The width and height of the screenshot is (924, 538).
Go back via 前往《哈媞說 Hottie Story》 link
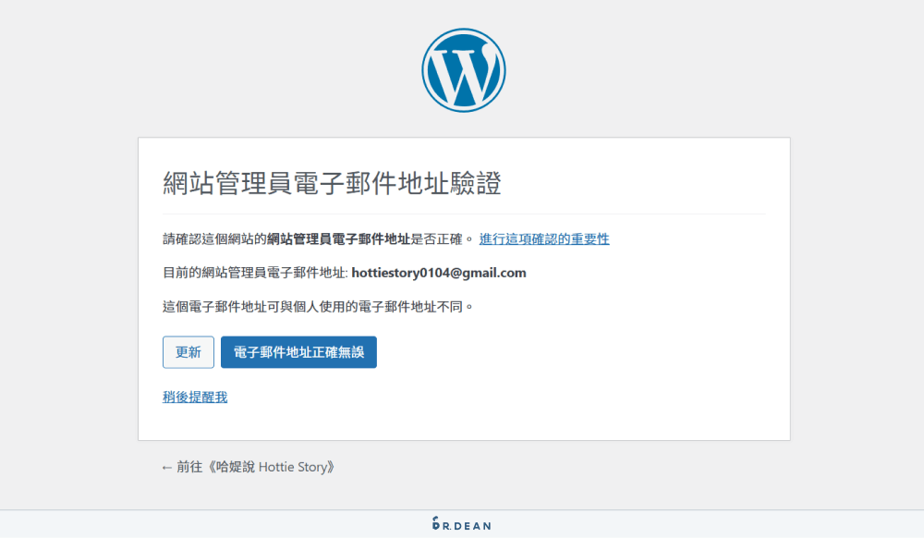247,467
